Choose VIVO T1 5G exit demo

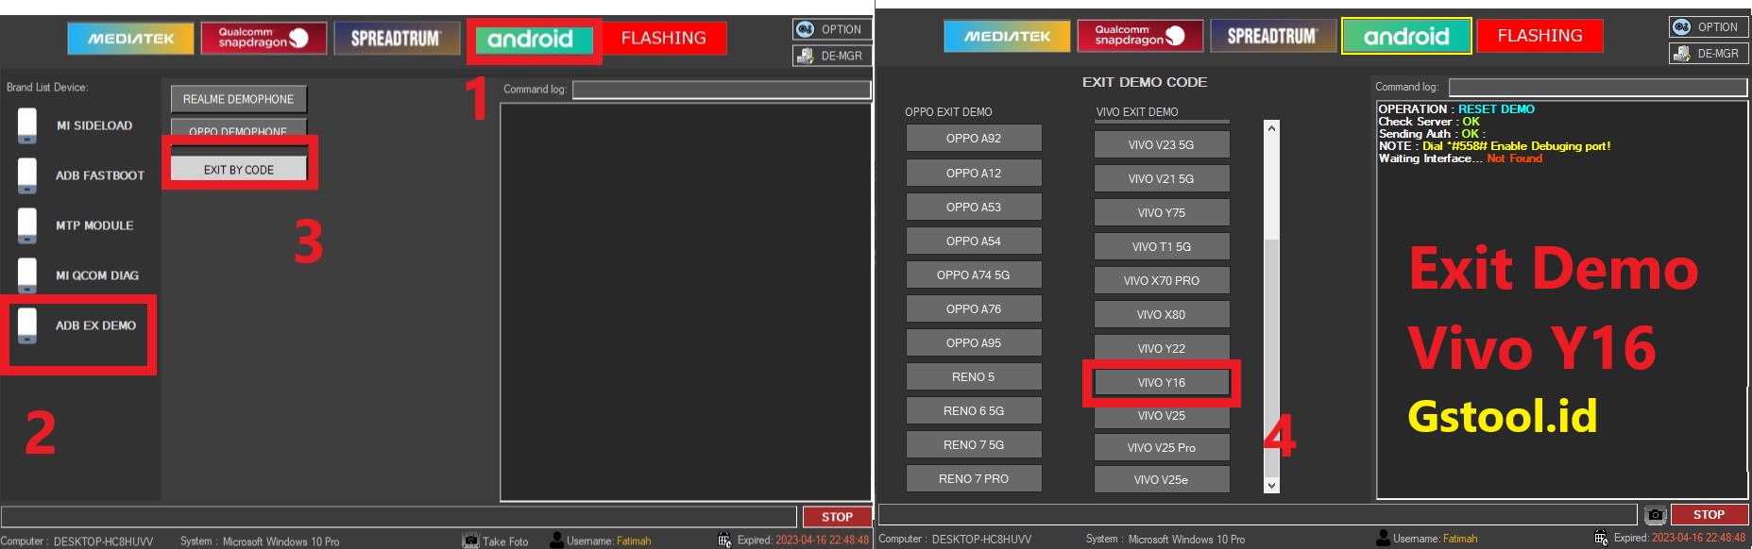1162,246
